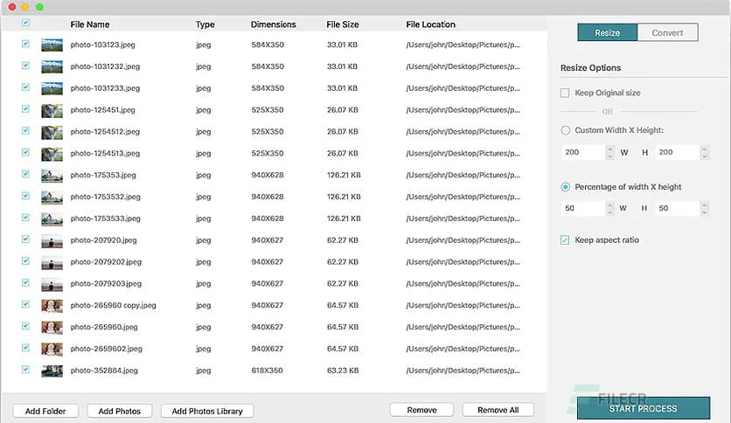This screenshot has width=731, height=423.
Task: Uncheck the photo-1031232.jpeg row checkbox
Action: 25,66
